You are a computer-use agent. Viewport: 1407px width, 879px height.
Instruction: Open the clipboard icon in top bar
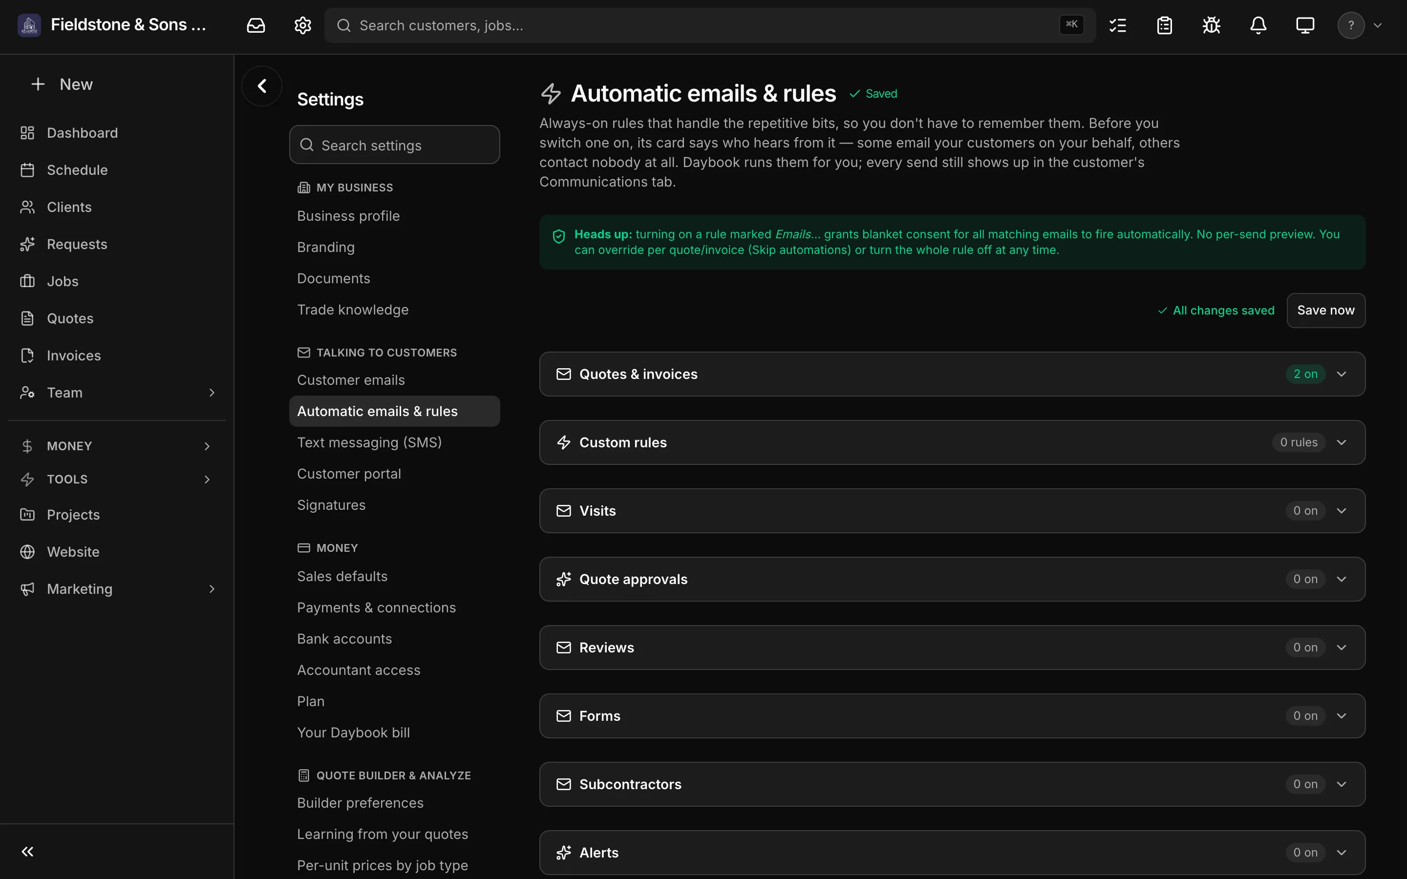tap(1165, 25)
